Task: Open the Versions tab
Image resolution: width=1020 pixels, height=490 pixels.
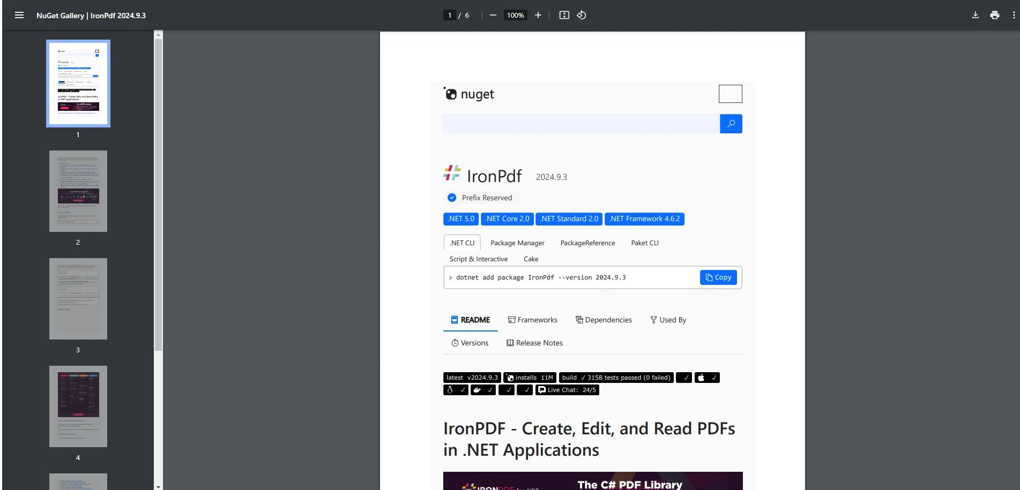Action: 470,343
